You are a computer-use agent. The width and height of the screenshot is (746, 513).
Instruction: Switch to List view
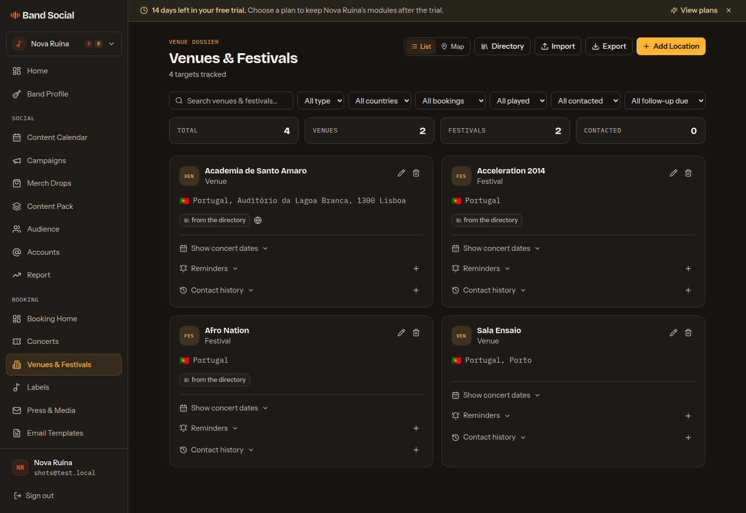tap(421, 46)
